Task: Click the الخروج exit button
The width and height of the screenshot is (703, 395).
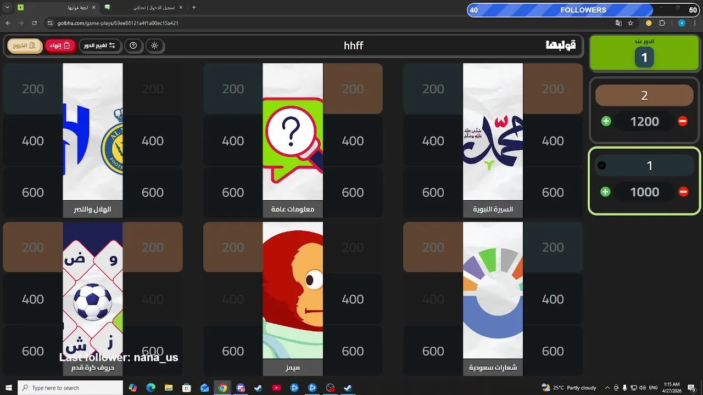Action: tap(25, 46)
